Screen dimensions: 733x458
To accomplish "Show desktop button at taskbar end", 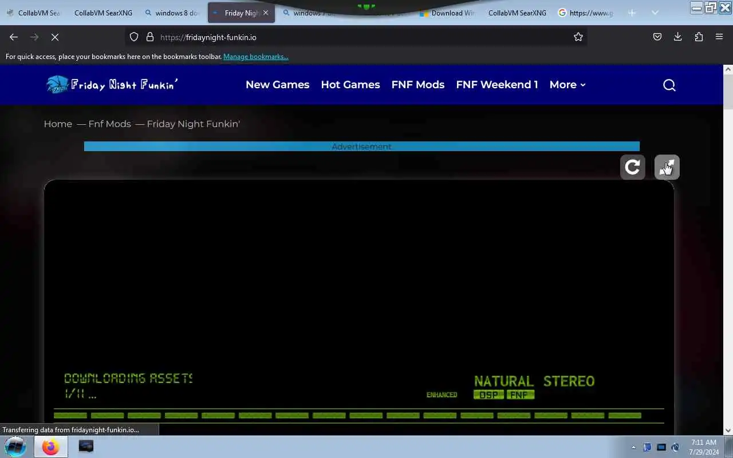I will pyautogui.click(x=728, y=447).
